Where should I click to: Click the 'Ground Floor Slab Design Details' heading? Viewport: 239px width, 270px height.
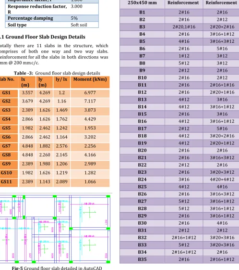(x=45, y=37)
